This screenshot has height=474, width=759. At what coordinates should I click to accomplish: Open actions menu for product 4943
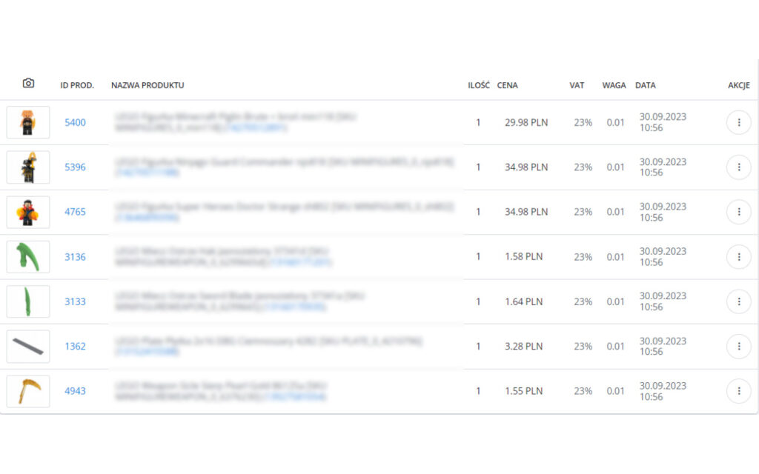point(738,391)
